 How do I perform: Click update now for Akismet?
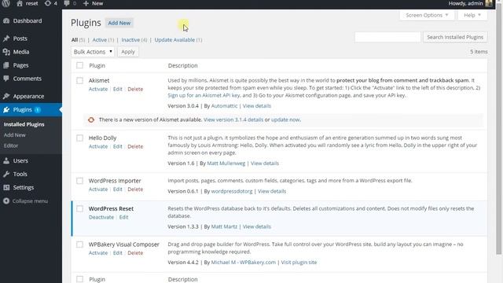click(285, 119)
